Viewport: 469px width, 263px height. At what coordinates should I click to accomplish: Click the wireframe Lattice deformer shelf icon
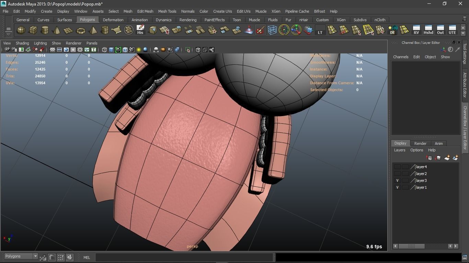pyautogui.click(x=272, y=30)
